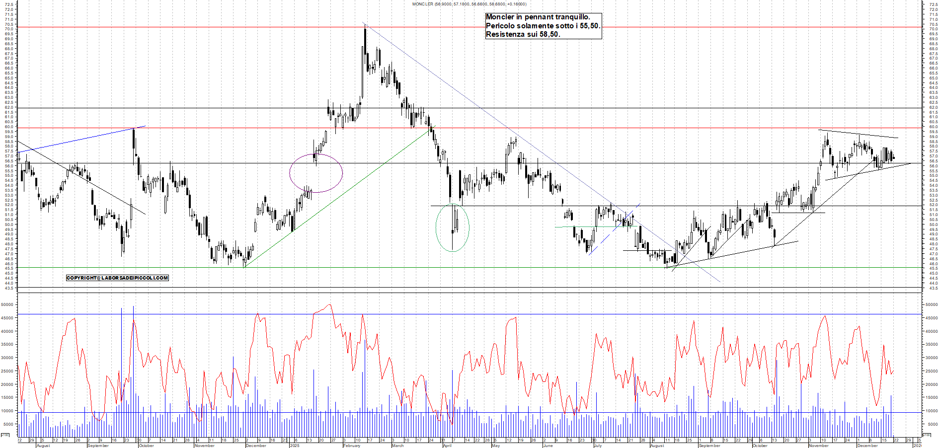Click the 'September' label at left of time axis
The image size is (939, 448).
[x=97, y=446]
